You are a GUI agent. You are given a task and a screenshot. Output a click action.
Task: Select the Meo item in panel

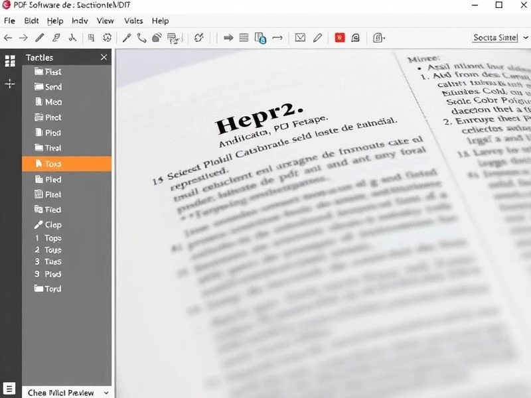[67, 102]
